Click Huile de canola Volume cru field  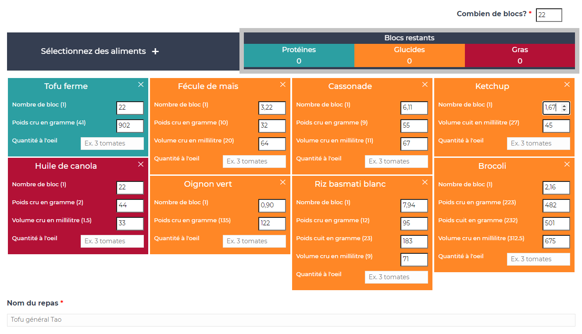[130, 224]
